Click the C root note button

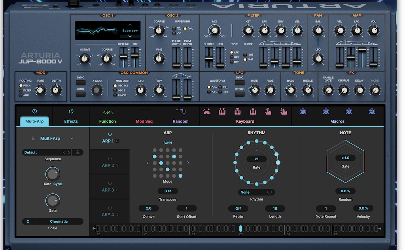(x=28, y=221)
